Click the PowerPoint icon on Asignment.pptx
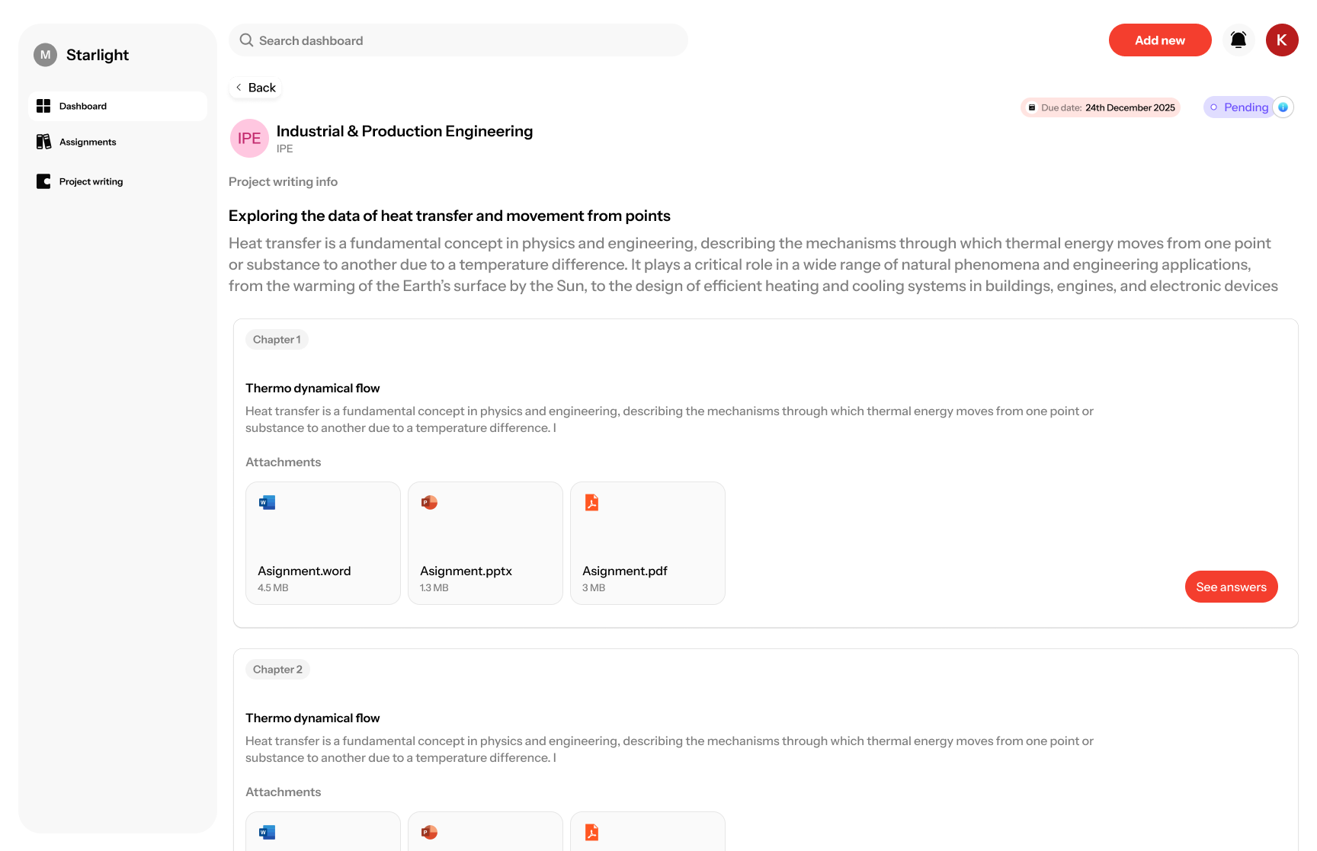The image size is (1317, 851). [x=429, y=503]
